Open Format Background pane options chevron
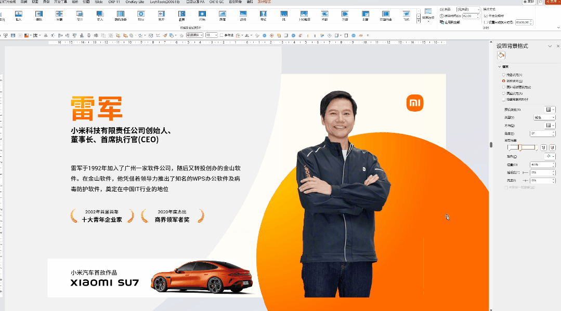Viewport: 561px width, 311px height. pos(550,46)
